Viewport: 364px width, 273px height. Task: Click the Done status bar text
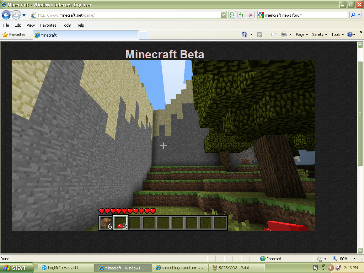tap(5, 259)
